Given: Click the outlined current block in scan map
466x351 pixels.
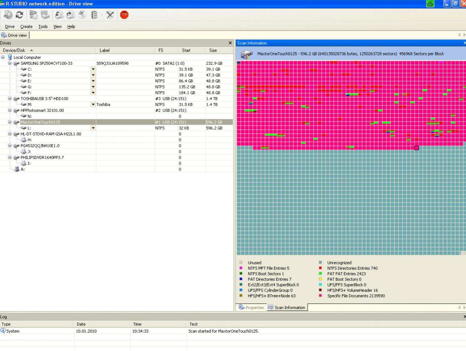Looking at the screenshot, I should [x=417, y=148].
